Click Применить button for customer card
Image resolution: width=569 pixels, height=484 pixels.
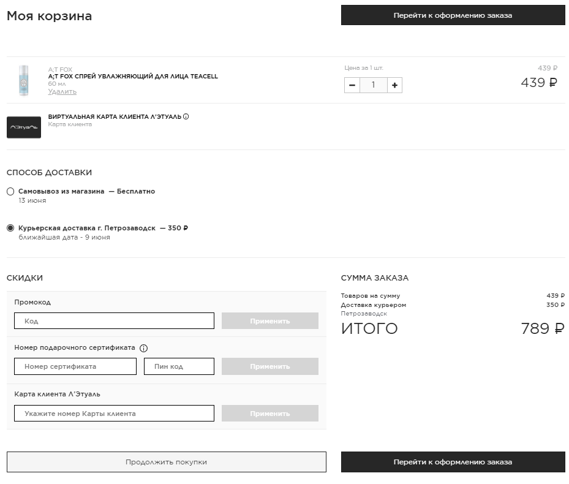[269, 414]
